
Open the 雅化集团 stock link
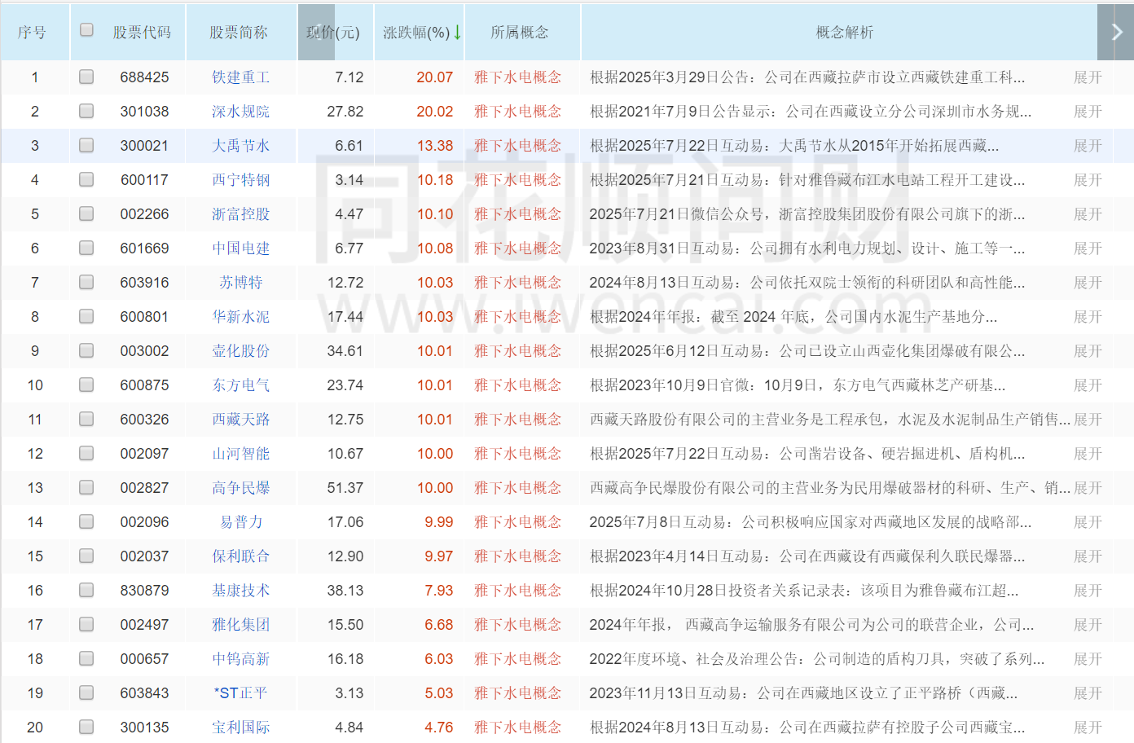240,625
